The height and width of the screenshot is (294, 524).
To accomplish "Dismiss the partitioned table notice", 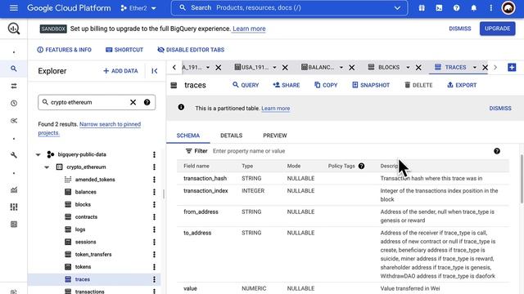I will click(500, 109).
